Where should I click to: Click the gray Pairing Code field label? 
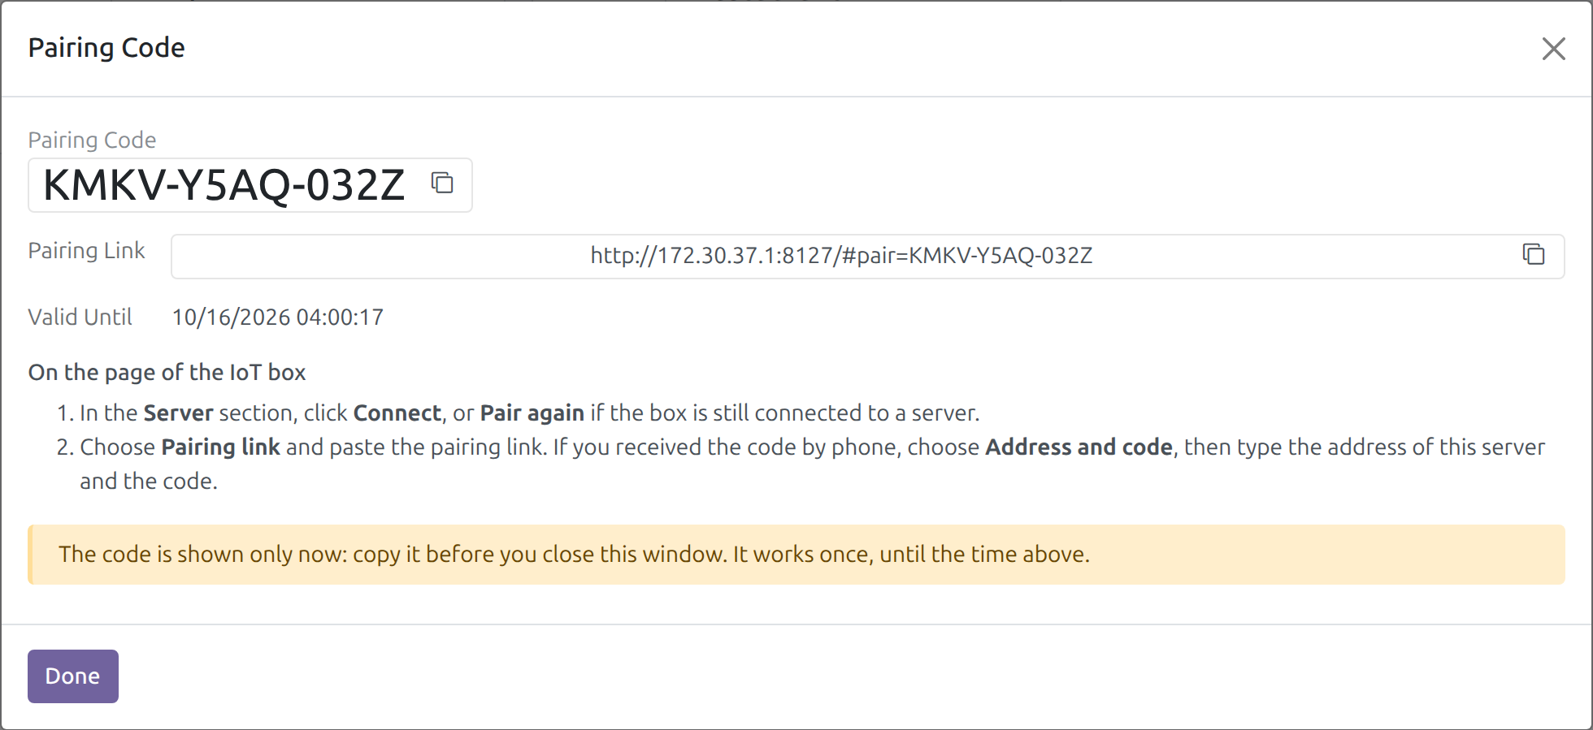[x=92, y=140]
